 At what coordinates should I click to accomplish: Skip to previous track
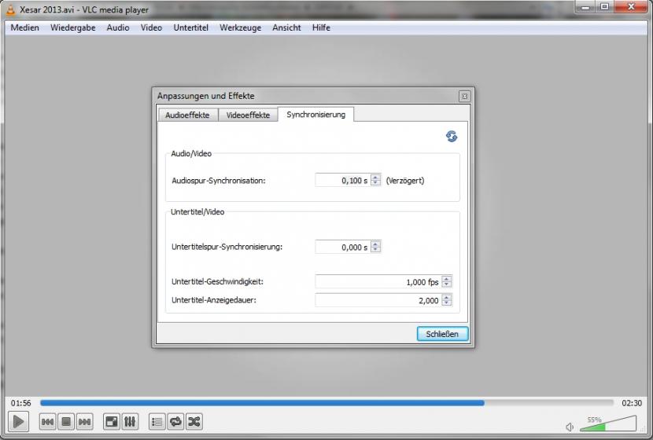pos(47,422)
